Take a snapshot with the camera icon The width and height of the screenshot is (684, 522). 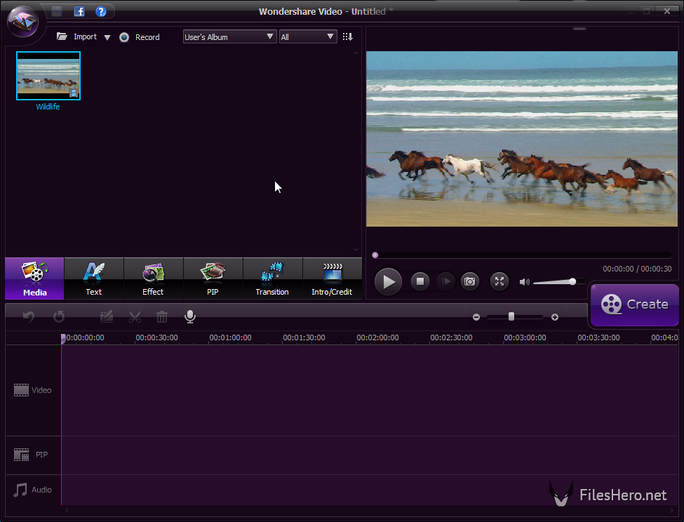(x=469, y=281)
